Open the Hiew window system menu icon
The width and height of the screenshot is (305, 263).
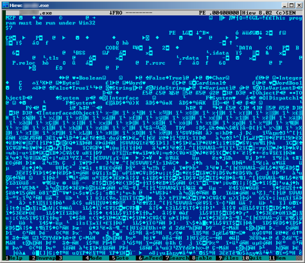[5, 5]
